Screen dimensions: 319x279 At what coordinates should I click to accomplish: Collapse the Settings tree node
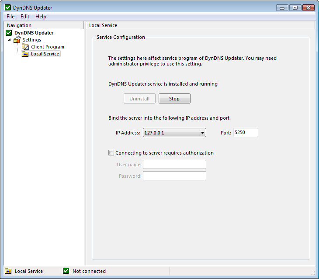10,40
